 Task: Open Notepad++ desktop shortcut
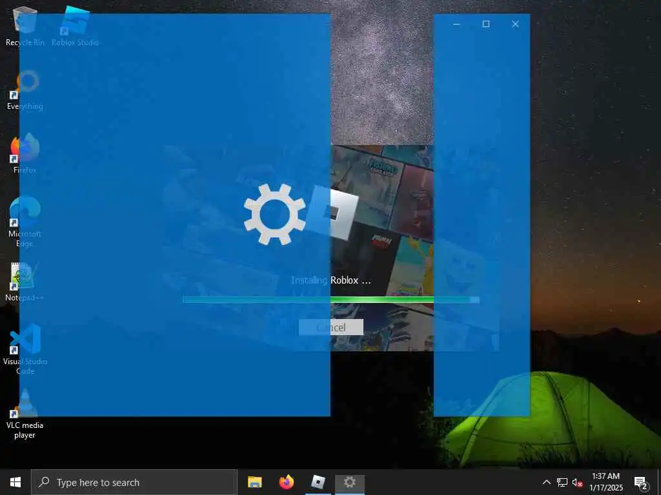pos(25,282)
